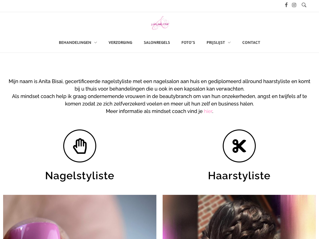This screenshot has width=319, height=239.
Task: Open the Salonregels menu item
Action: coord(157,42)
